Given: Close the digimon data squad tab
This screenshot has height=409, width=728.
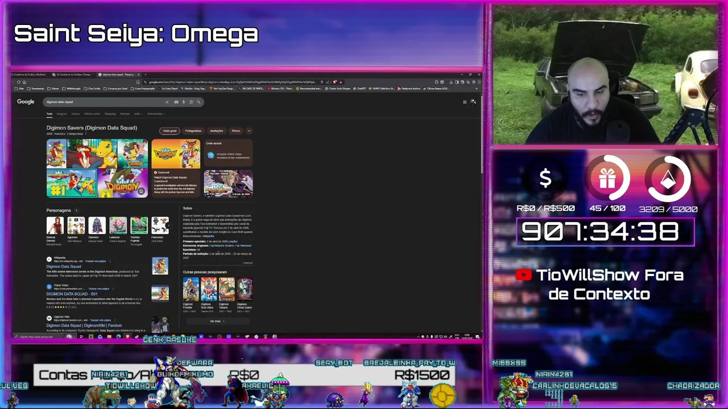Looking at the screenshot, I should tap(138, 74).
